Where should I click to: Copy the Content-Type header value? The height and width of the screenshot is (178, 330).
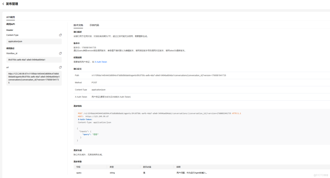pyautogui.click(x=60, y=35)
